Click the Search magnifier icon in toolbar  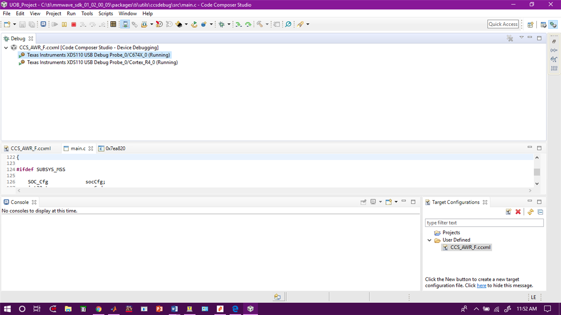coord(288,24)
